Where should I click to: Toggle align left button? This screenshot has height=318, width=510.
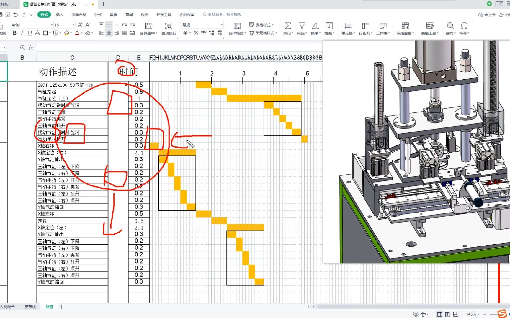tap(101, 33)
